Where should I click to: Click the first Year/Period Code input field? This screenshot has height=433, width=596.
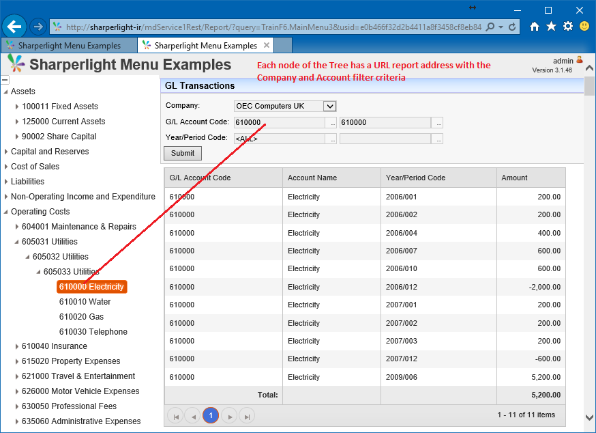[280, 139]
